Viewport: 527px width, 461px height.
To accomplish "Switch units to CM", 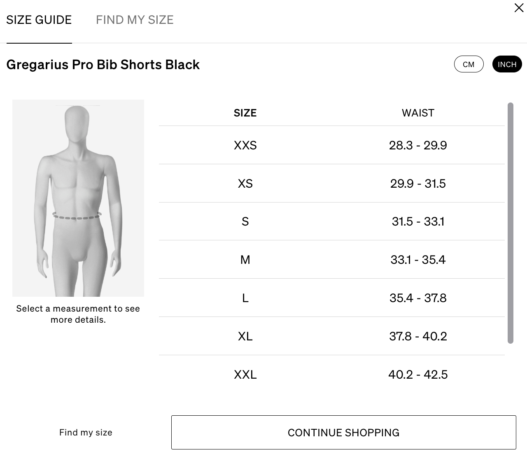I will 469,64.
